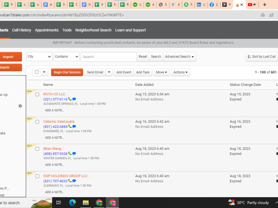
Task: Dial (831) 422-6884 phone number
Action: click(x=56, y=127)
